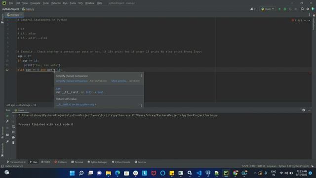Click the Python 3.10 interpreter status entry
Screen dimensions: 316x178
(x=294, y=166)
